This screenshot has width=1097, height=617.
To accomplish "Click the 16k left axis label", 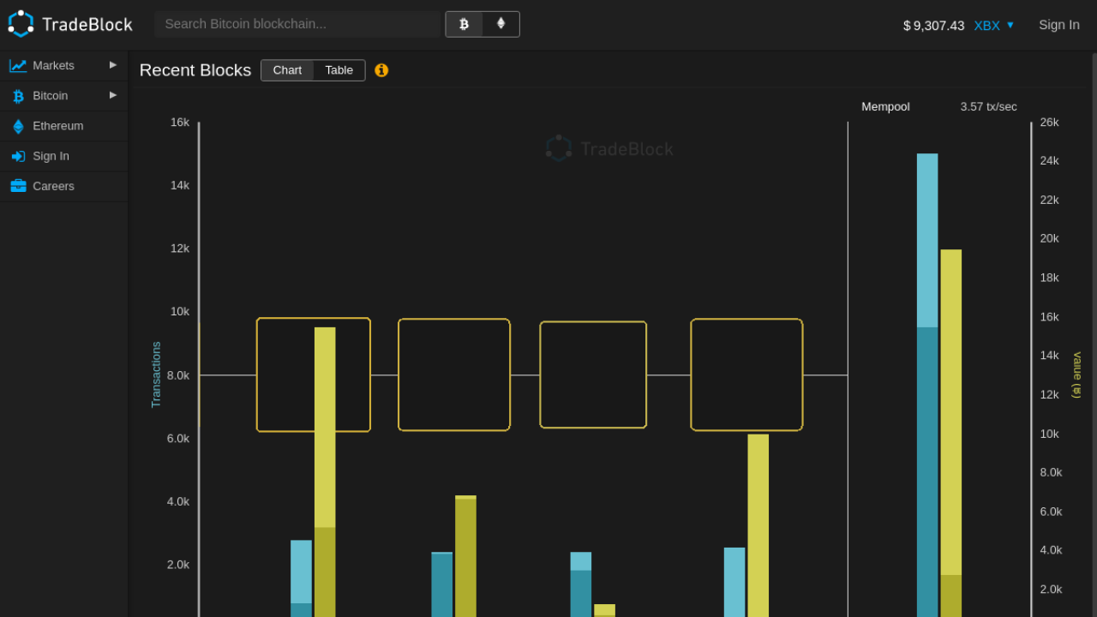I will pyautogui.click(x=180, y=122).
